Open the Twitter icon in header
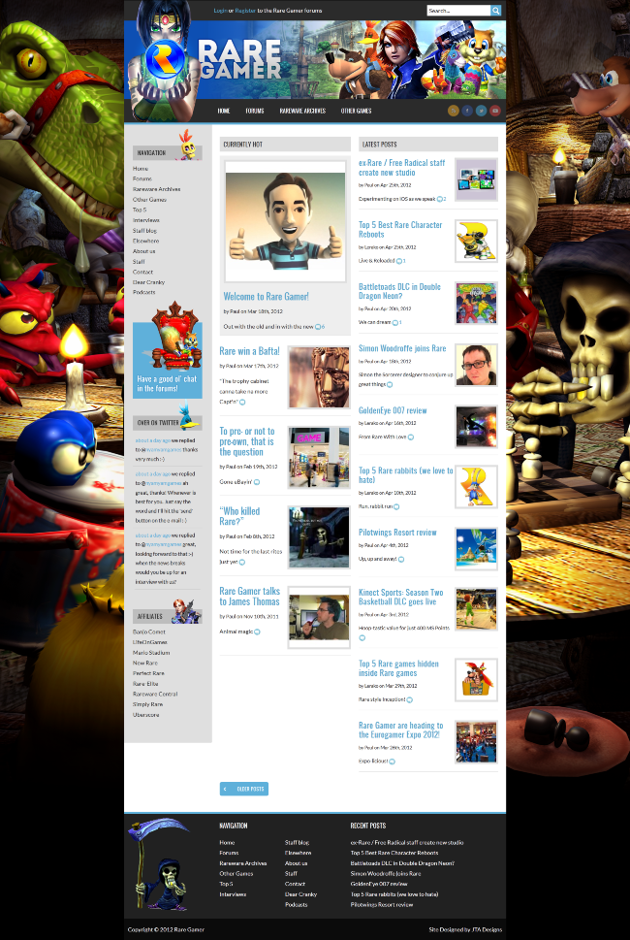Screen dimensions: 630x940 coord(481,111)
